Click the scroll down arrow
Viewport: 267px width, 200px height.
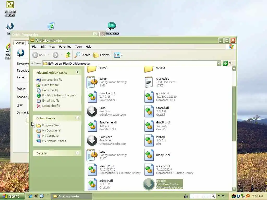coord(234,189)
